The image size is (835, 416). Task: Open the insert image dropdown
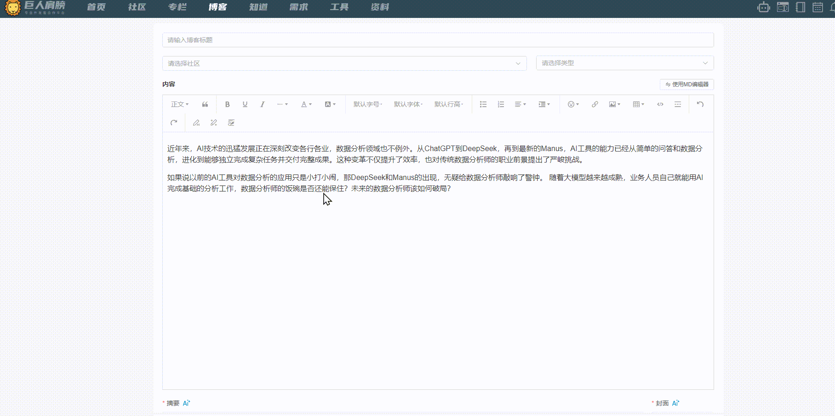pos(614,104)
